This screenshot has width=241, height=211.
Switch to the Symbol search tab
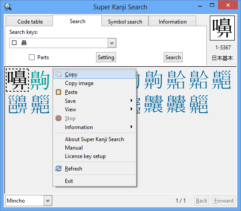(x=125, y=21)
